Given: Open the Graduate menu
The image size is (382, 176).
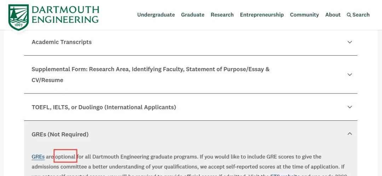Looking at the screenshot, I should tap(193, 15).
